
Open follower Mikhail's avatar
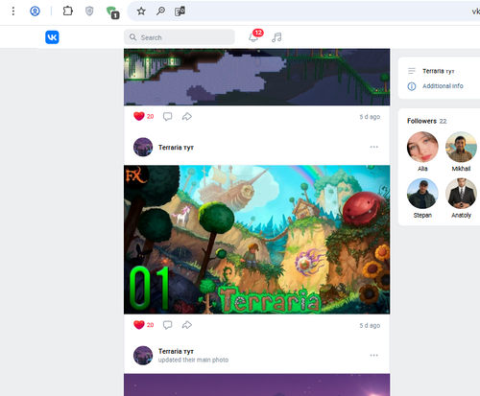click(461, 147)
